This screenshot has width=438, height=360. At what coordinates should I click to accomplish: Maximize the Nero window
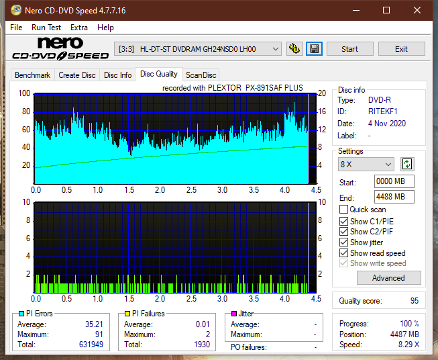pyautogui.click(x=386, y=10)
